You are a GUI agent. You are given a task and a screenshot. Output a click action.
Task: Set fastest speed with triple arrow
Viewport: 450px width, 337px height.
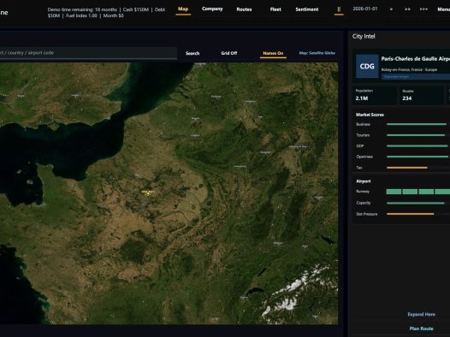pyautogui.click(x=423, y=9)
